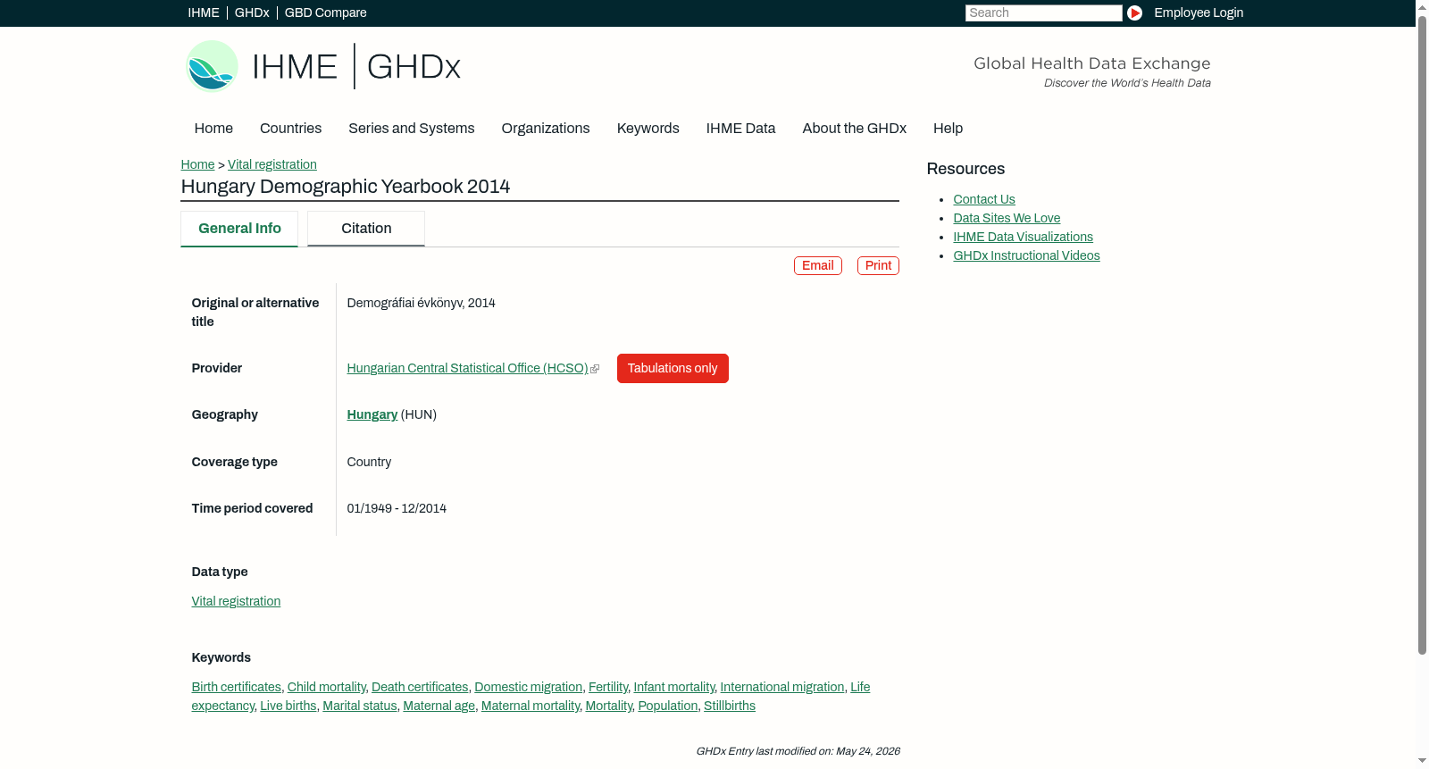The image size is (1429, 769).
Task: Open IHME link in top bar
Action: click(204, 13)
